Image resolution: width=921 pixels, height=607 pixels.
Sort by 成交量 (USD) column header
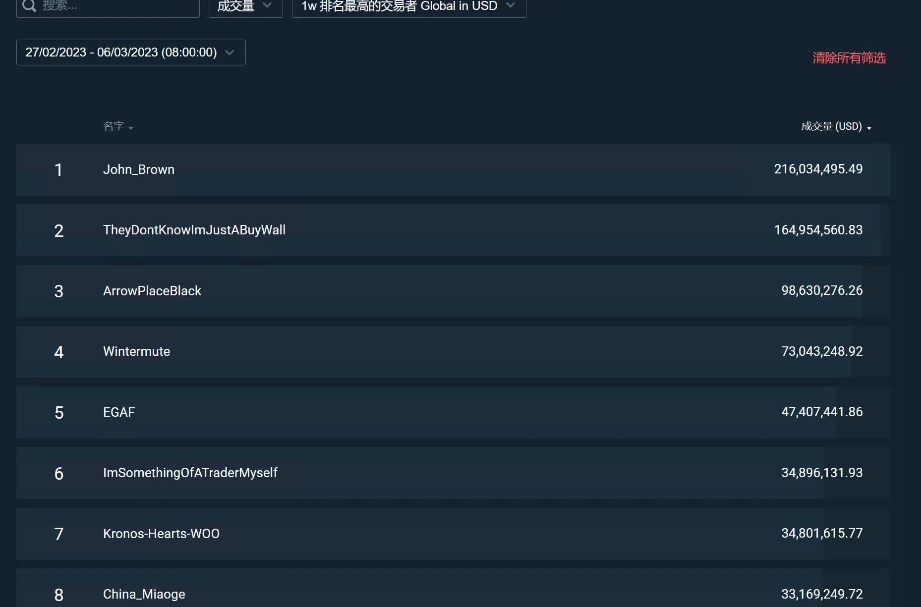coord(831,126)
